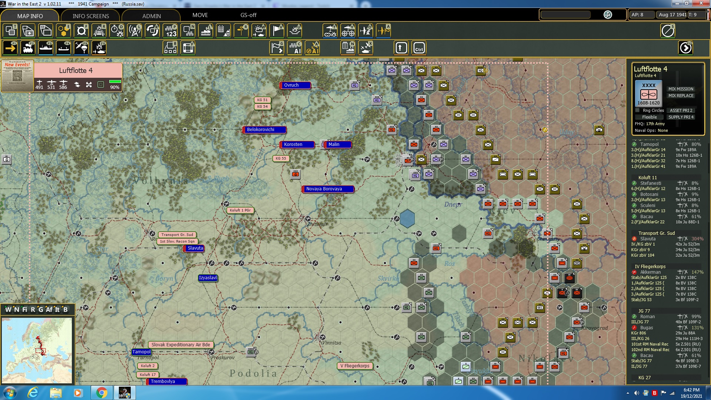Select MOVE mode label in top bar

click(x=200, y=15)
